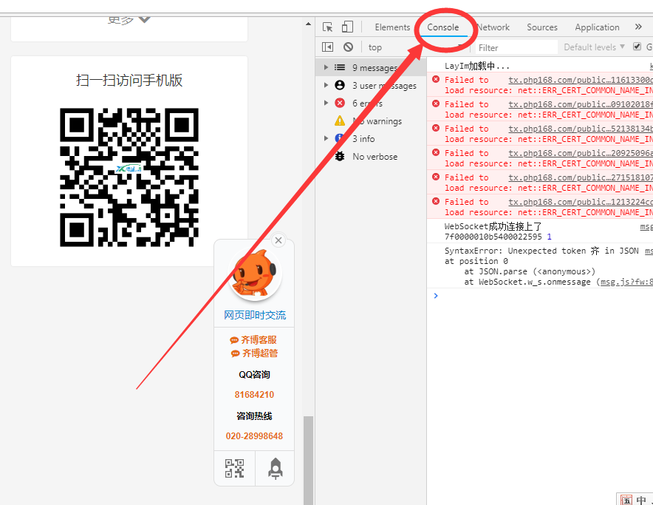Switch to the Sources tab
653x505 pixels.
[542, 27]
